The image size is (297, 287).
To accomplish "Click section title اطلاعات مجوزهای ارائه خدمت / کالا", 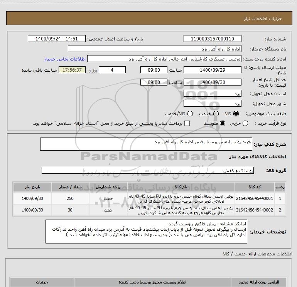I will point(257,254).
